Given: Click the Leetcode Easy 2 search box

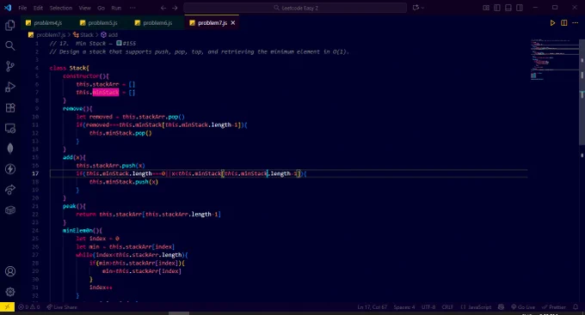Looking at the screenshot, I should (x=295, y=8).
